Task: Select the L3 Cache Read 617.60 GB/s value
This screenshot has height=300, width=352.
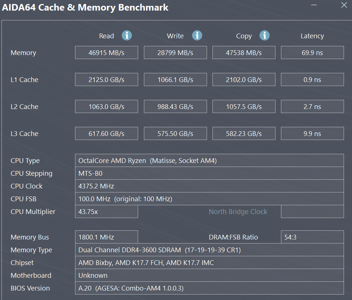Action: click(x=106, y=133)
